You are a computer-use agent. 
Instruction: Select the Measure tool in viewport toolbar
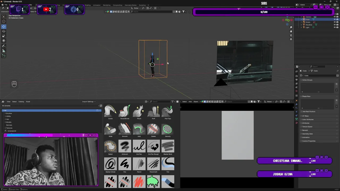4,51
